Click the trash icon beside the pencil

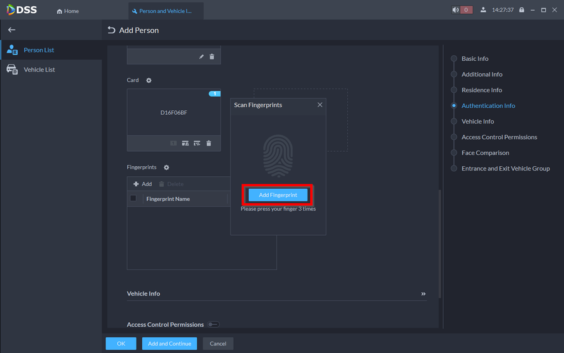tap(212, 56)
